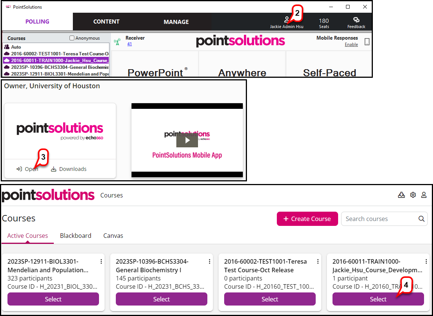Screen dimensions: 433x316
Task: Select the BCHS3304 General Biochemistry I course
Action: 161,299
